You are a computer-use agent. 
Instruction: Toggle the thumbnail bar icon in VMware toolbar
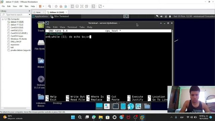pyautogui.click(x=77, y=6)
